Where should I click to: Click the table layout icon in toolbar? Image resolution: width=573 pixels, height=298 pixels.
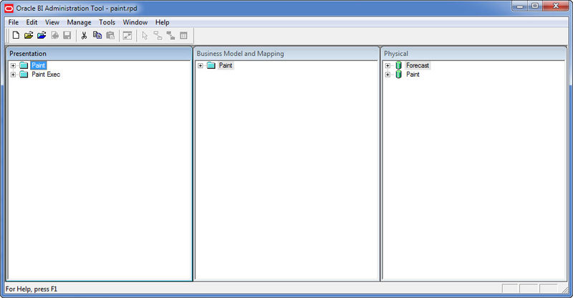tap(183, 36)
